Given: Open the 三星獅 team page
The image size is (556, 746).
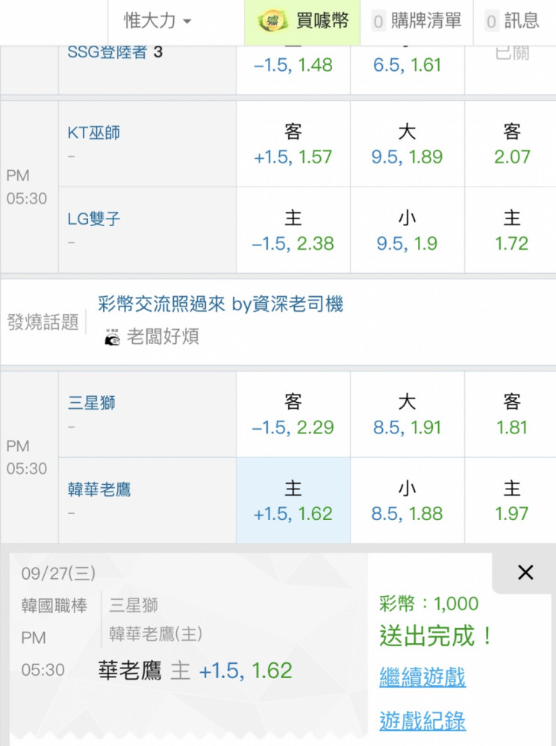Looking at the screenshot, I should pyautogui.click(x=91, y=403).
